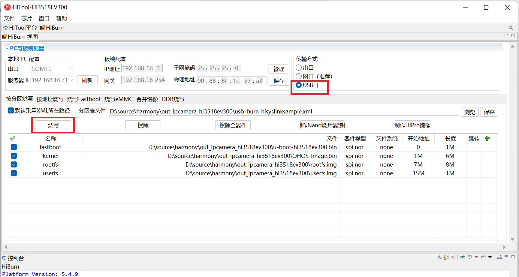Click the green plus add-partition icon

(487, 138)
